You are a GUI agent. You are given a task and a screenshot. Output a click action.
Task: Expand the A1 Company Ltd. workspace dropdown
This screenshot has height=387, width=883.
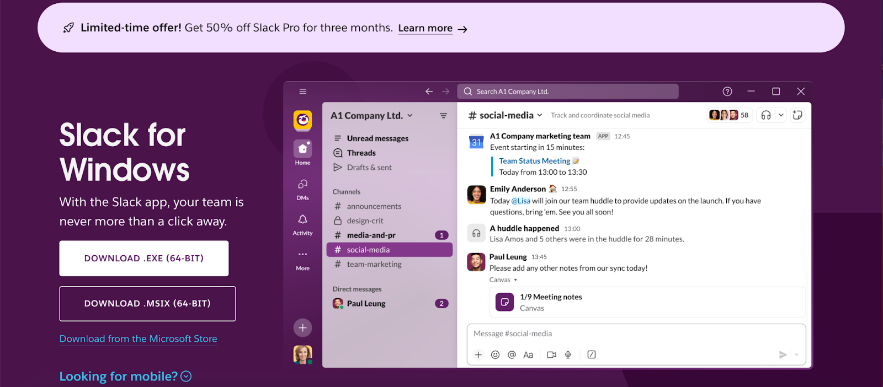410,116
